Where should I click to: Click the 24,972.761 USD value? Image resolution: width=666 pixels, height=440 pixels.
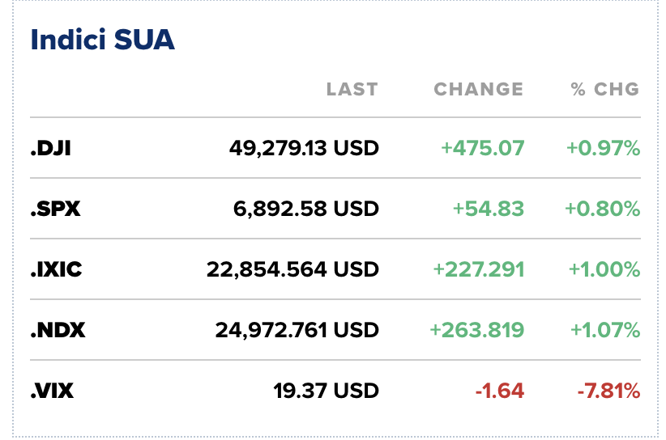pos(297,330)
